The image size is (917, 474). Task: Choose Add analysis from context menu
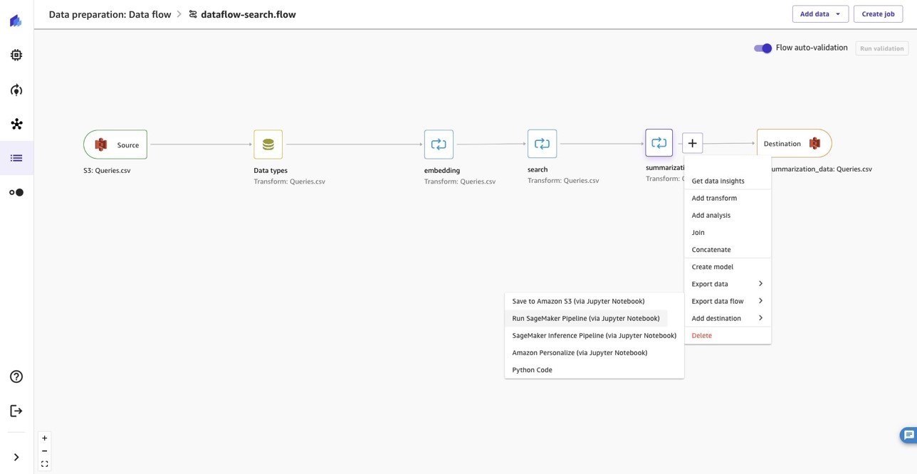728,215
